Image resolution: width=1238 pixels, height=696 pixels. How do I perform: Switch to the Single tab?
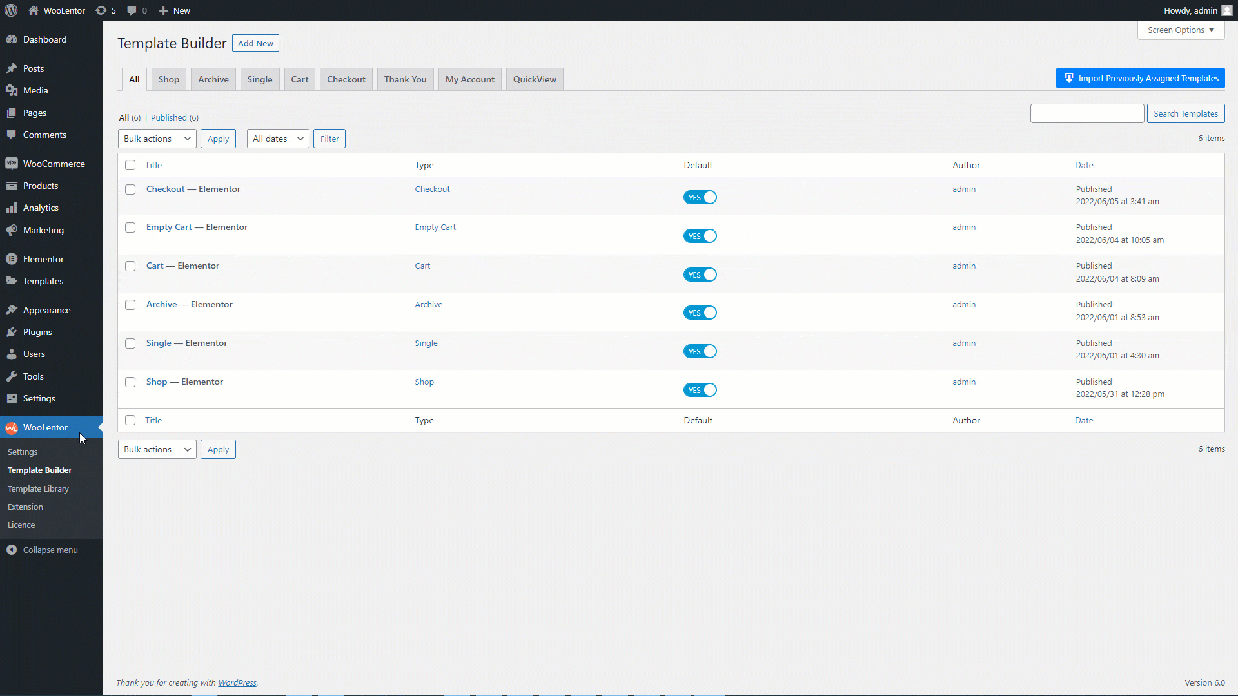click(x=260, y=79)
